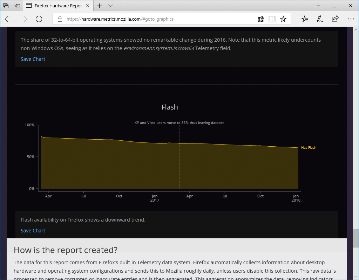Viewport: 359px width, 280px height.
Task: Click Save Chart under 32-to-64-bit note
Action: [x=33, y=59]
